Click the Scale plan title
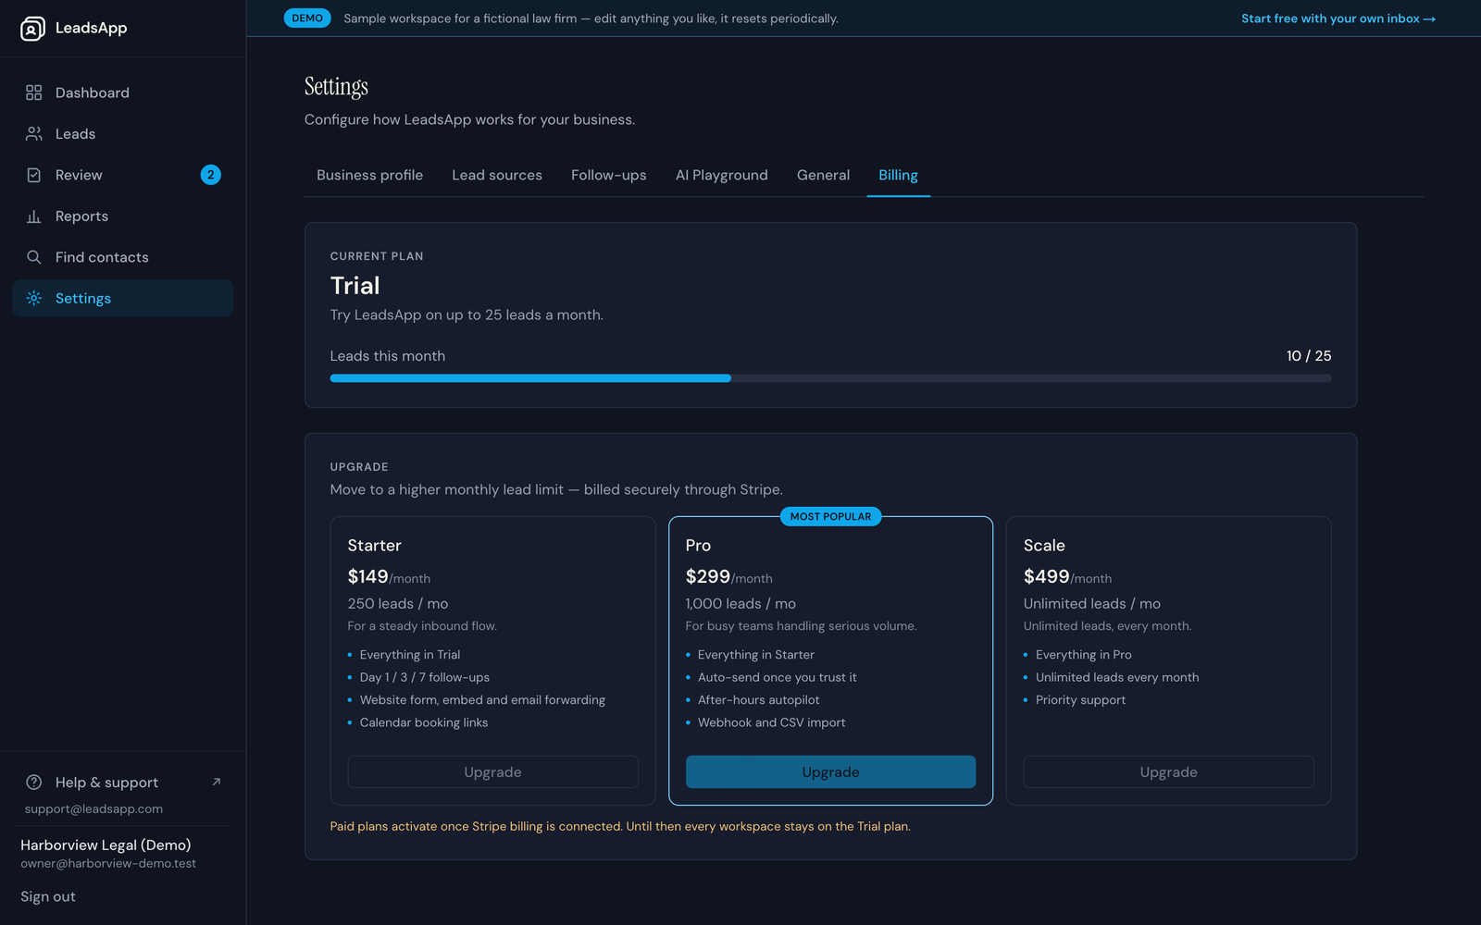 pyautogui.click(x=1044, y=546)
